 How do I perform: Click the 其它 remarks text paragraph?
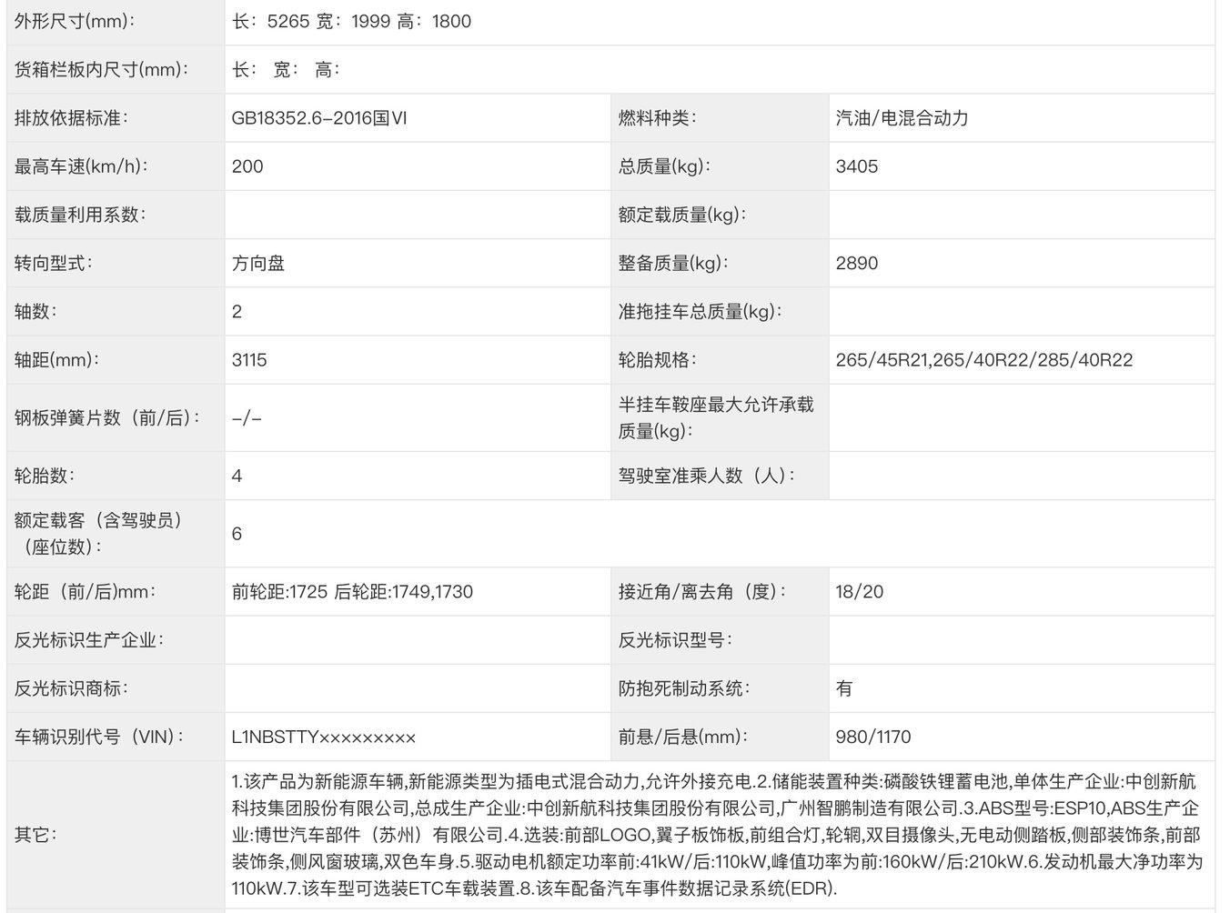tap(717, 835)
